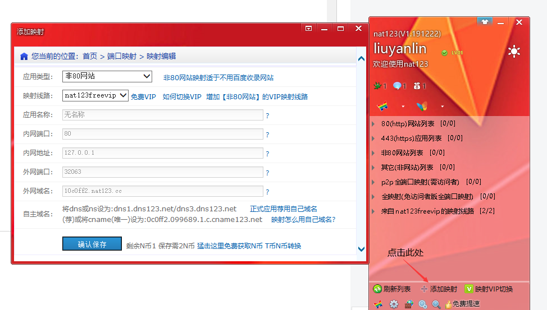The image size is (547, 310).
Task: Click the green verified check icon
Action: [444, 53]
